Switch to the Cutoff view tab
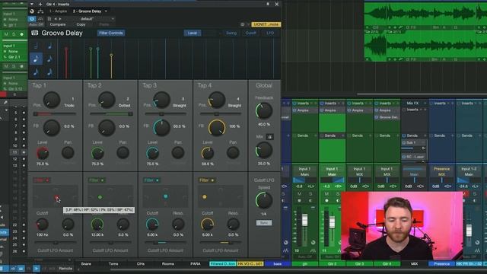Viewport: 487px width, 274px height. coord(250,33)
